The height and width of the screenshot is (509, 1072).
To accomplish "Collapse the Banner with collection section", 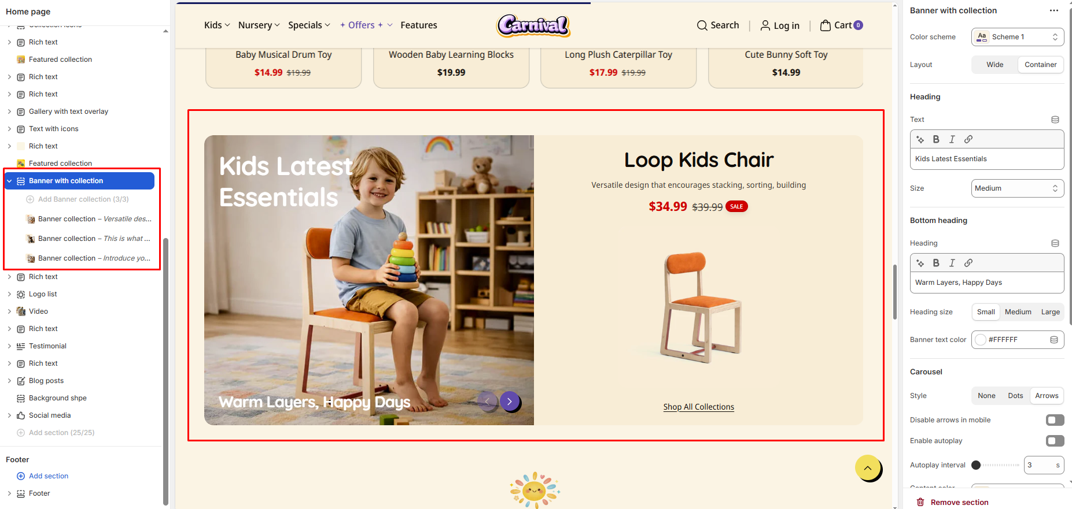I will (9, 181).
